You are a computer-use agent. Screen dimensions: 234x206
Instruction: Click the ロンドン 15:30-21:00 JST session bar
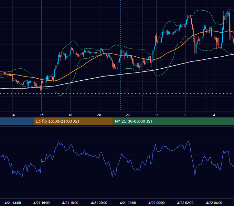click(x=73, y=121)
